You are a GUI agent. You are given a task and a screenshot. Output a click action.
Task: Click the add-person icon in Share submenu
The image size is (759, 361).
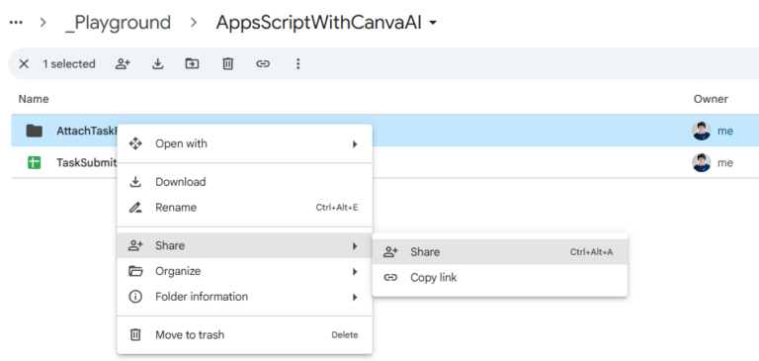(390, 252)
